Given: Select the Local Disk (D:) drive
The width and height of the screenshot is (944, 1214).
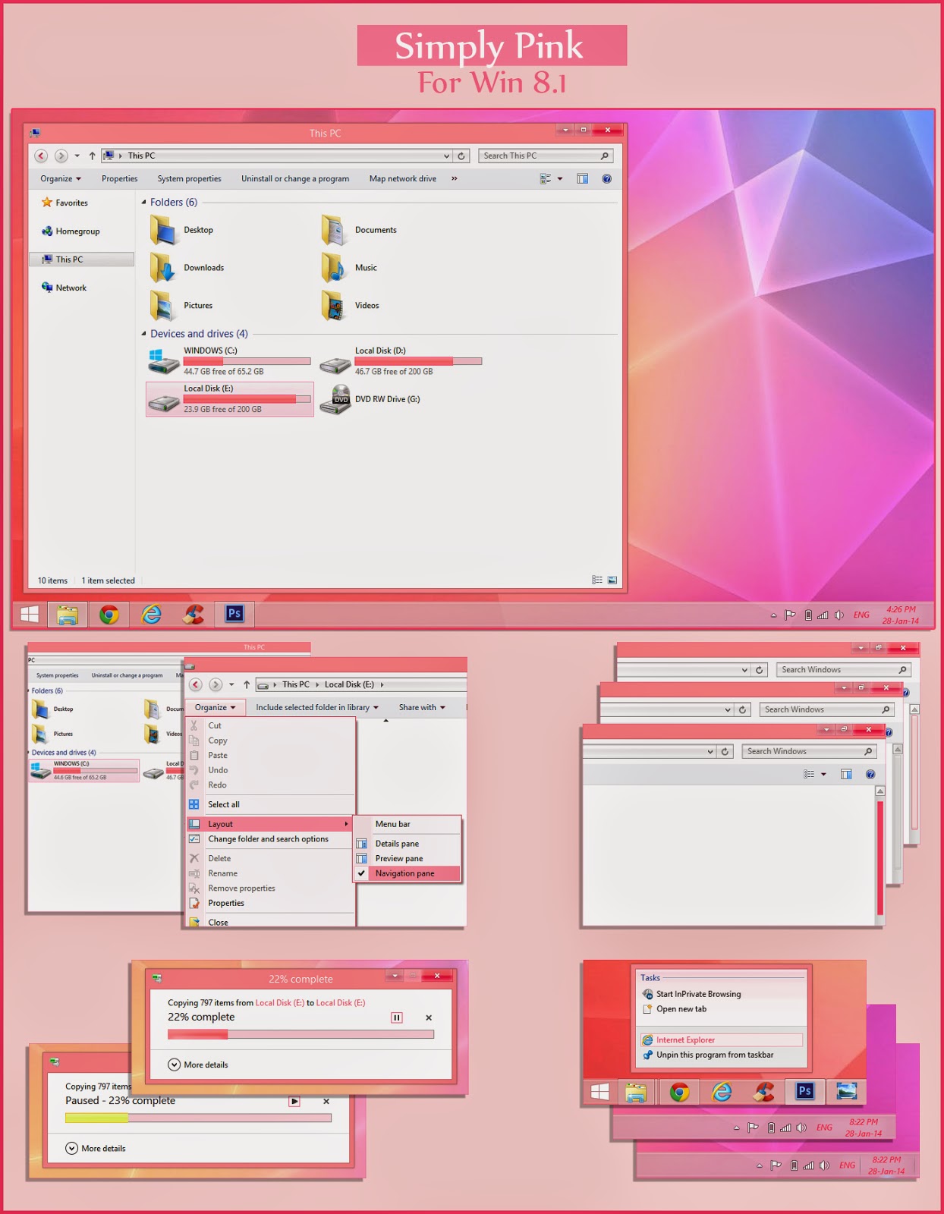Looking at the screenshot, I should coord(401,361).
